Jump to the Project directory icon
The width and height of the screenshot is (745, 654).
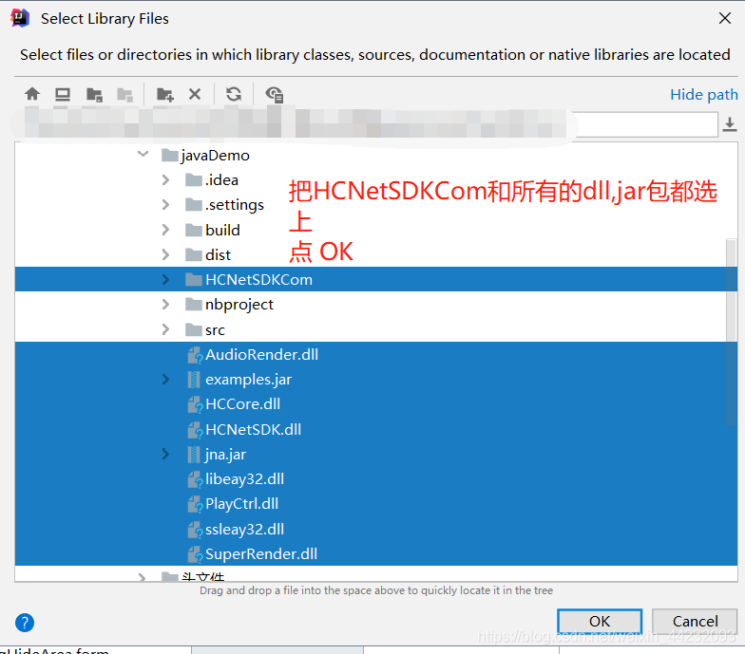(x=95, y=95)
